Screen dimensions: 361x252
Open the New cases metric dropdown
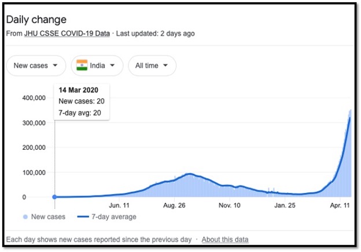coord(36,65)
